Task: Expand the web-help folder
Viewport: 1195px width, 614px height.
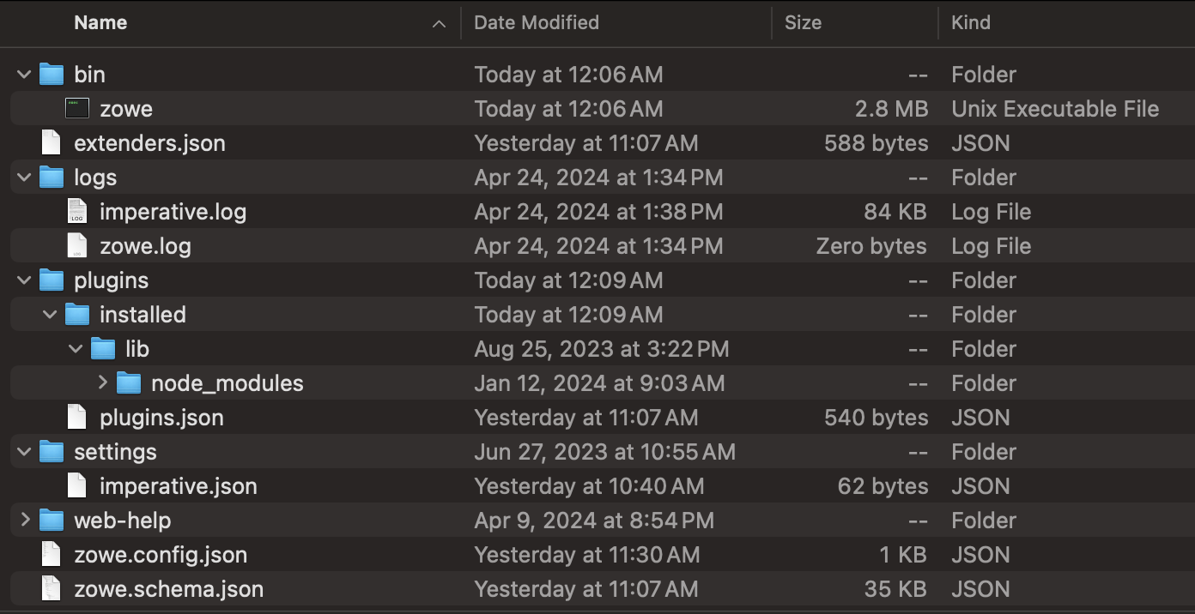Action: (23, 520)
